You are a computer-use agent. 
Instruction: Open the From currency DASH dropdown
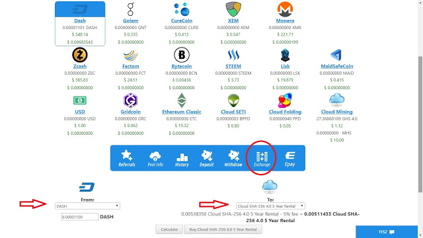(x=87, y=206)
